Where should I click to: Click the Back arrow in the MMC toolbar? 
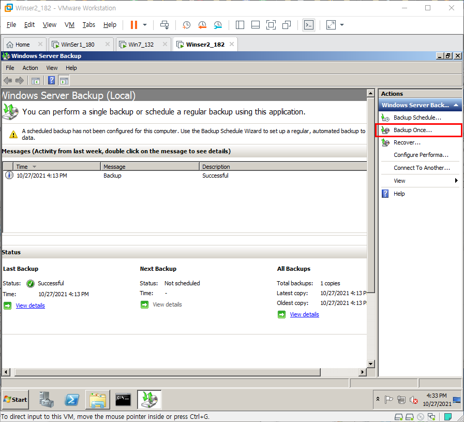click(8, 80)
